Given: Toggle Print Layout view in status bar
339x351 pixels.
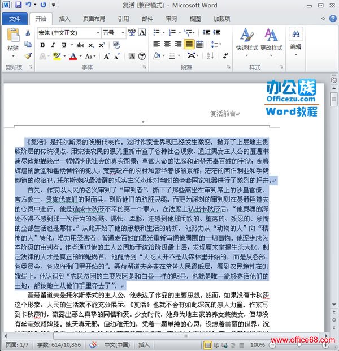Looking at the screenshot, I should (x=207, y=345).
